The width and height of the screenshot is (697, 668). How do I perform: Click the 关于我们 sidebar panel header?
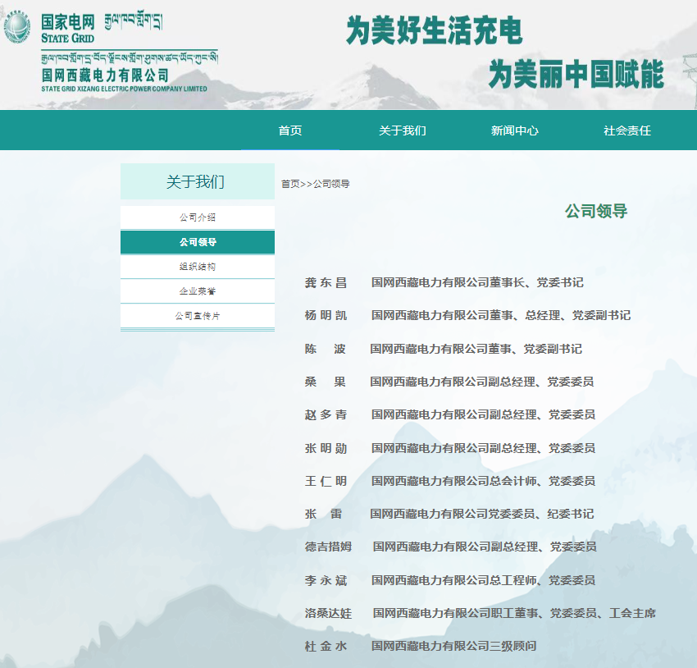197,181
